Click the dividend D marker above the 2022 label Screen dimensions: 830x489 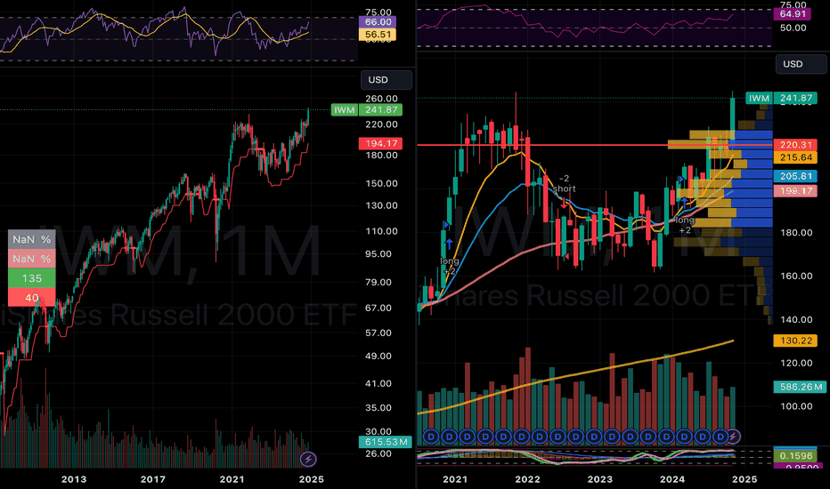click(522, 437)
